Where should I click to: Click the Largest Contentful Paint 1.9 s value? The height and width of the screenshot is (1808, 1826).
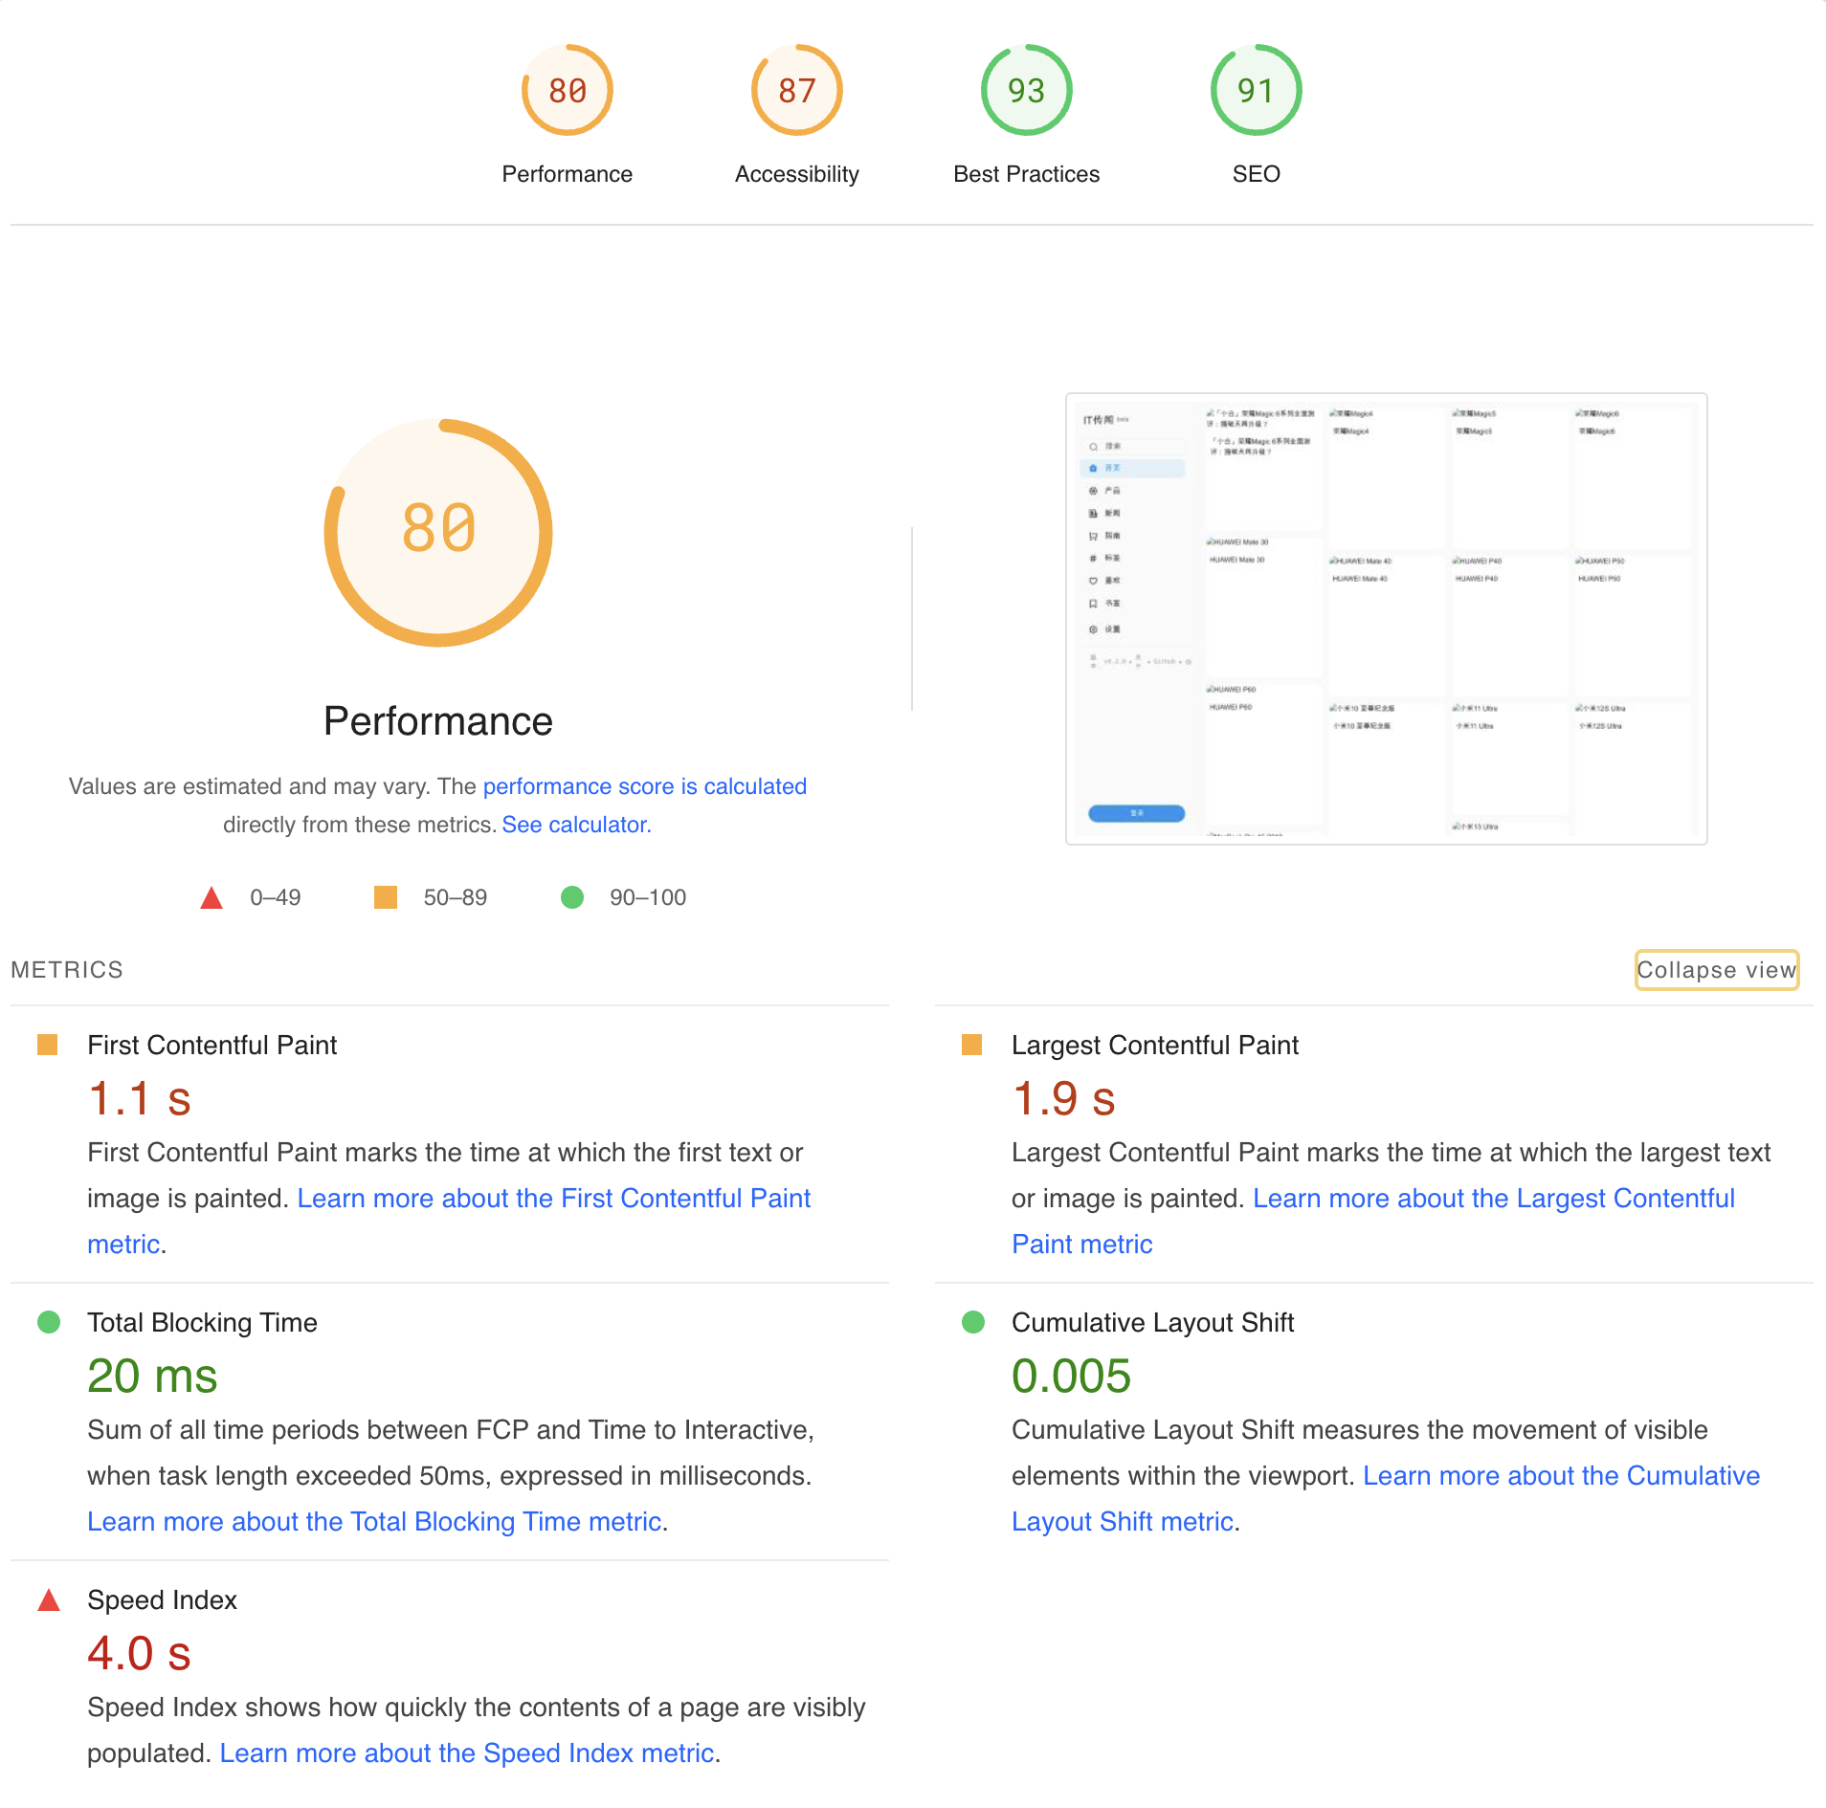coord(1063,1098)
